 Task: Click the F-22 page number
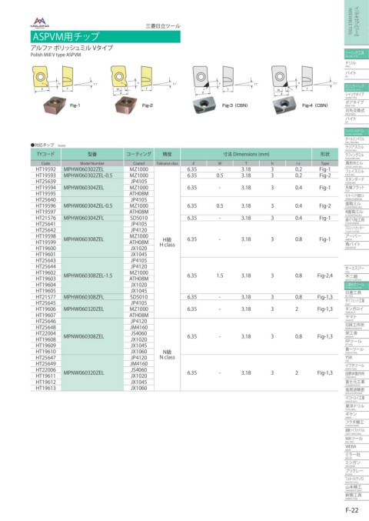(352, 510)
